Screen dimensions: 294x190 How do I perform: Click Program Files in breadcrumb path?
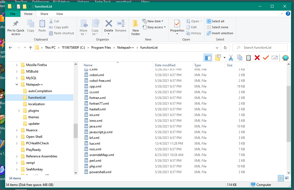[x=101, y=48]
